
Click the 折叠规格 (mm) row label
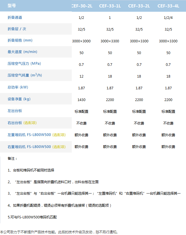coord(20,40)
